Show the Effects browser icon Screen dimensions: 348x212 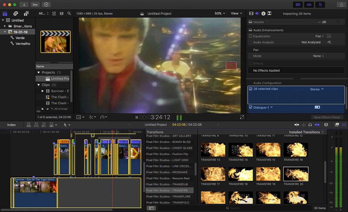337,125
